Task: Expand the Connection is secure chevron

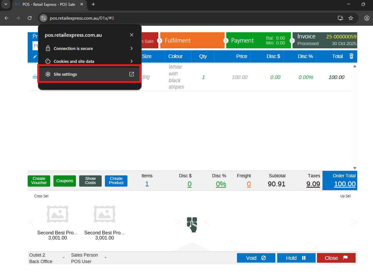Action: (132, 48)
